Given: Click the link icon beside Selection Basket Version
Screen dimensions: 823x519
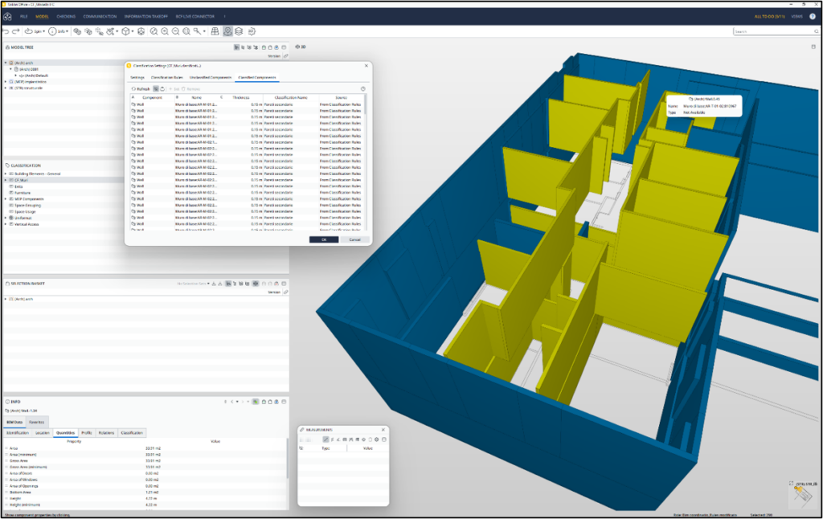Looking at the screenshot, I should (x=285, y=292).
